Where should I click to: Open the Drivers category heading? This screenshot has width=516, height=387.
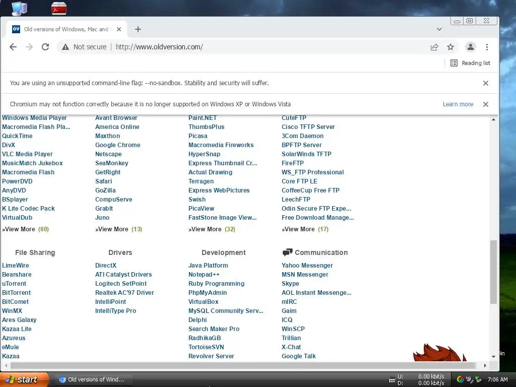(x=120, y=252)
